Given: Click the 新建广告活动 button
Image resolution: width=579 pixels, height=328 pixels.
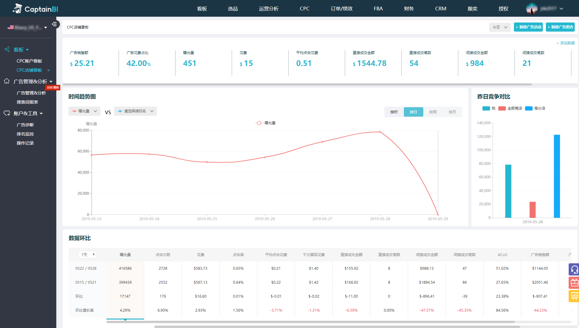Looking at the screenshot, I should [528, 27].
